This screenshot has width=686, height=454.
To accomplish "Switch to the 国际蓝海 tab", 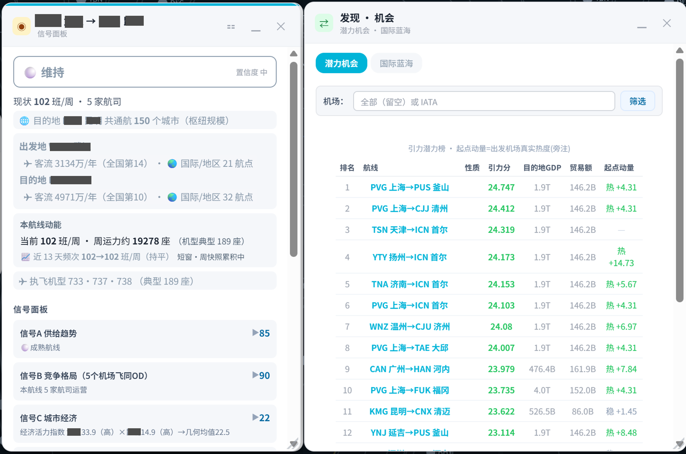I will [x=396, y=63].
